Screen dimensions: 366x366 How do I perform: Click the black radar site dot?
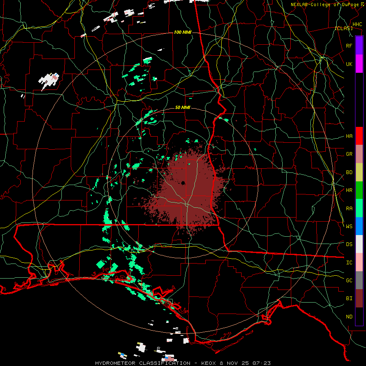(x=183, y=183)
